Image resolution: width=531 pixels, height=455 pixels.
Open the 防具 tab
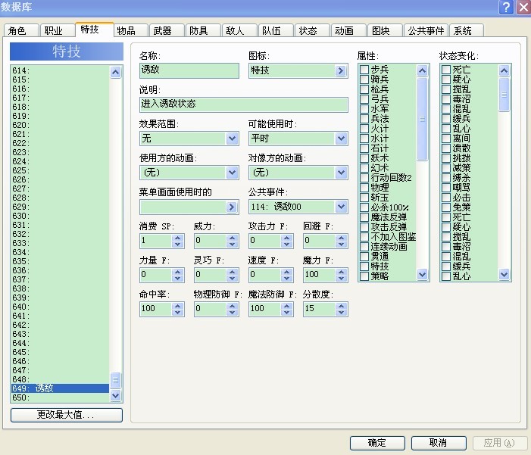tap(203, 31)
